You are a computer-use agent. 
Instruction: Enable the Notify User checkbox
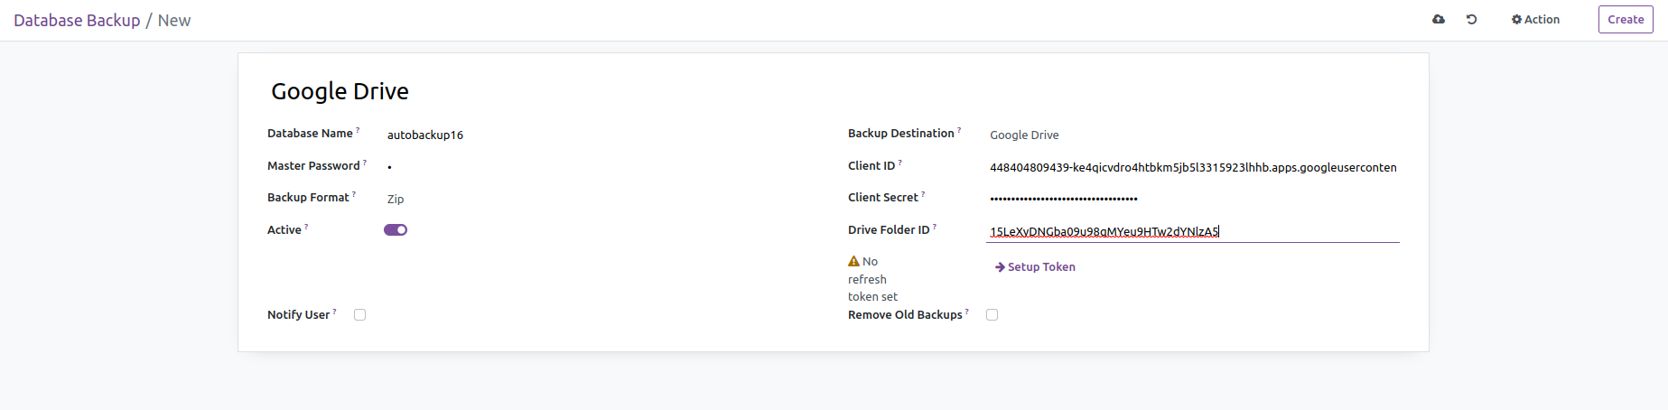pyautogui.click(x=359, y=314)
